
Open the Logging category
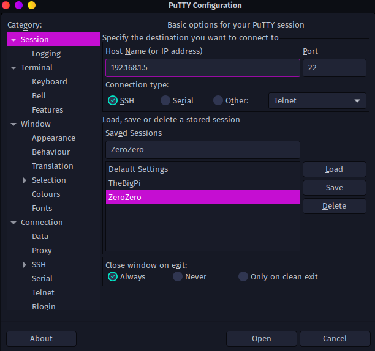(x=47, y=54)
